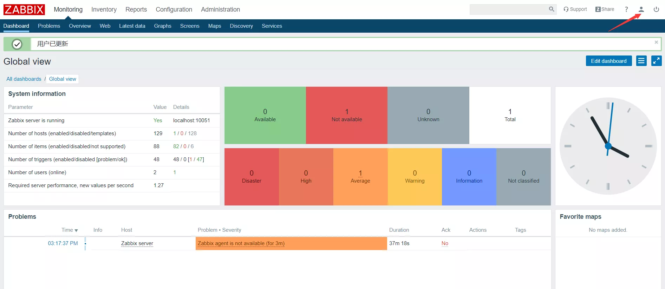Viewport: 665px width, 289px height.
Task: Open the user profile icon
Action: click(x=641, y=9)
